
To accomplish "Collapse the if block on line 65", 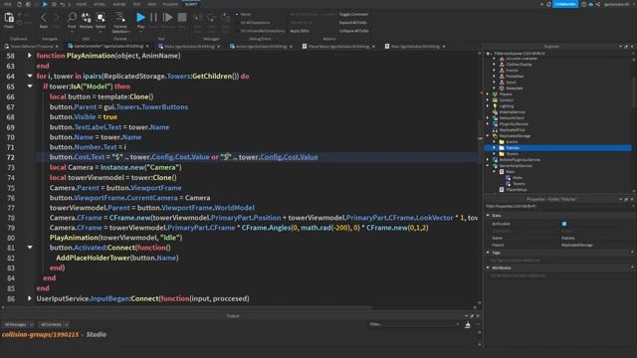I will (x=30, y=87).
